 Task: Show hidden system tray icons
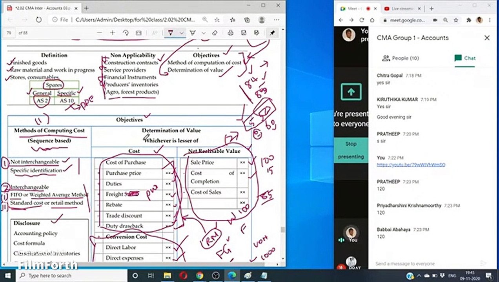point(419,276)
